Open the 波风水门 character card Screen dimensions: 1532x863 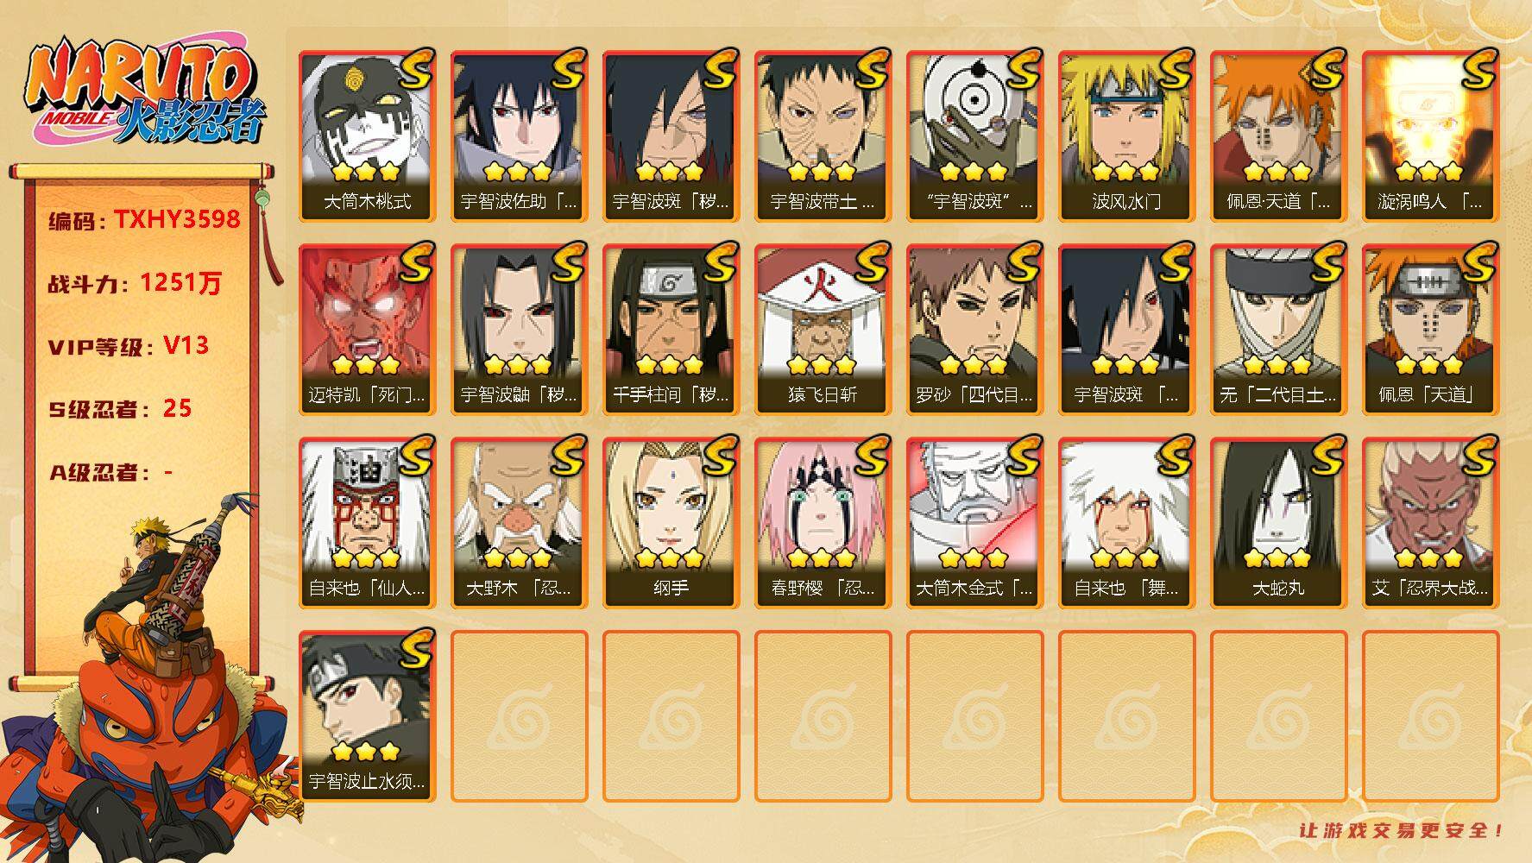tap(1126, 136)
